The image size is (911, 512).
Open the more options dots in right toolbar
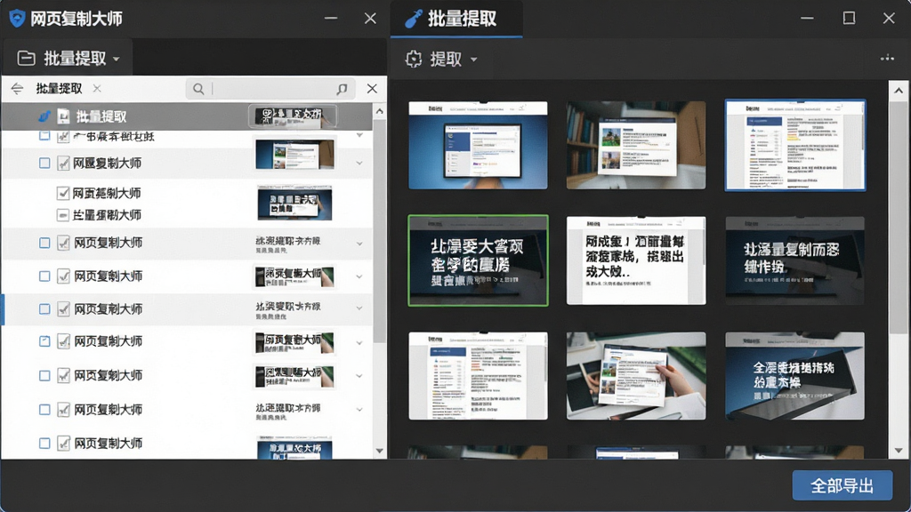tap(887, 58)
